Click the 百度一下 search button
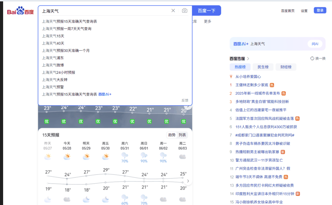This screenshot has height=205, width=332. click(207, 11)
